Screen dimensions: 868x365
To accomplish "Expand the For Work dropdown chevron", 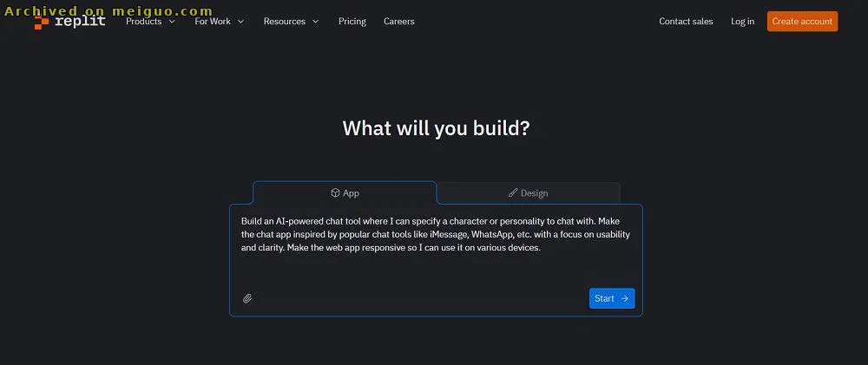I will click(240, 22).
